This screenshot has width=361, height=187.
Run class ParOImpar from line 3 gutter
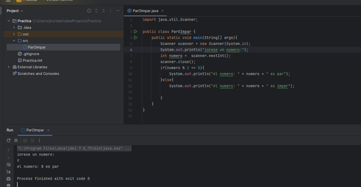pos(136,32)
